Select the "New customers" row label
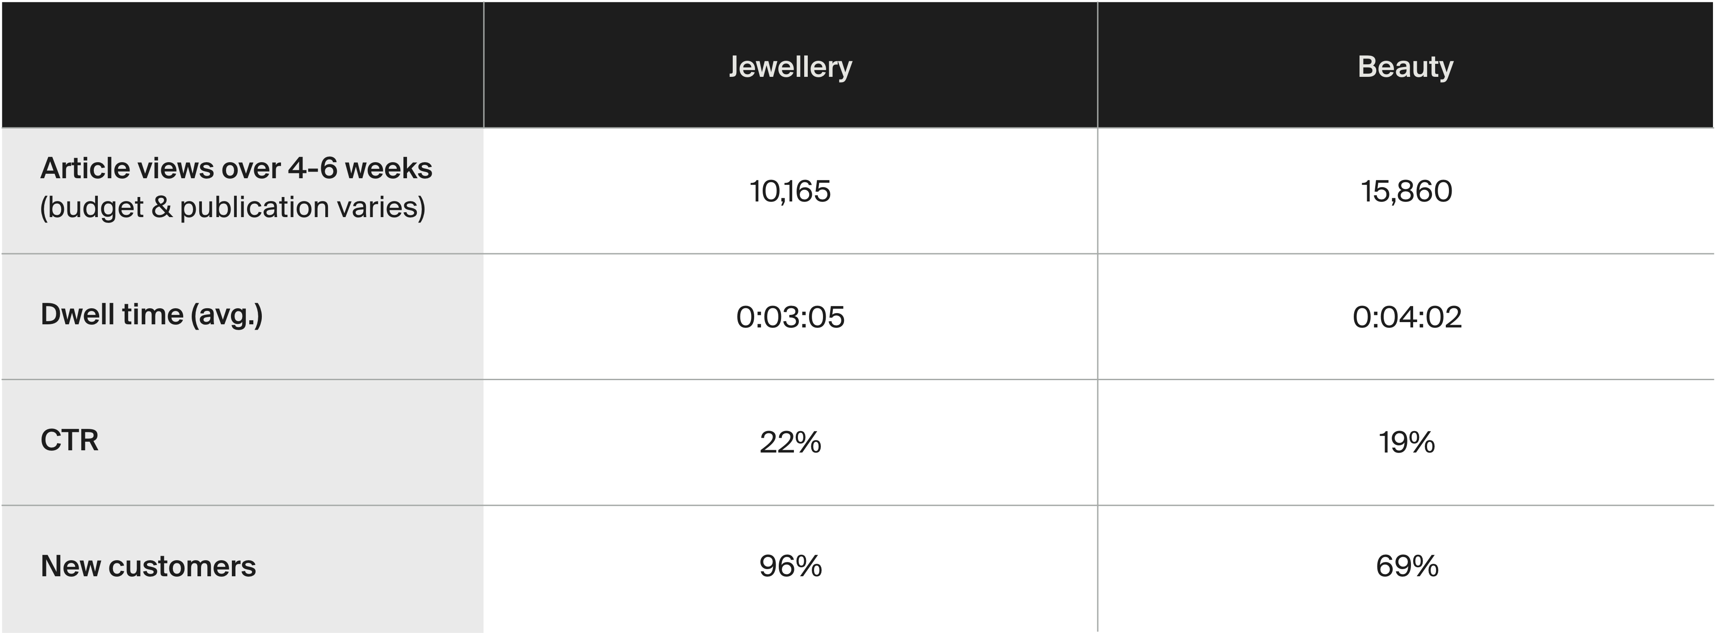1717x633 pixels. coord(148,566)
